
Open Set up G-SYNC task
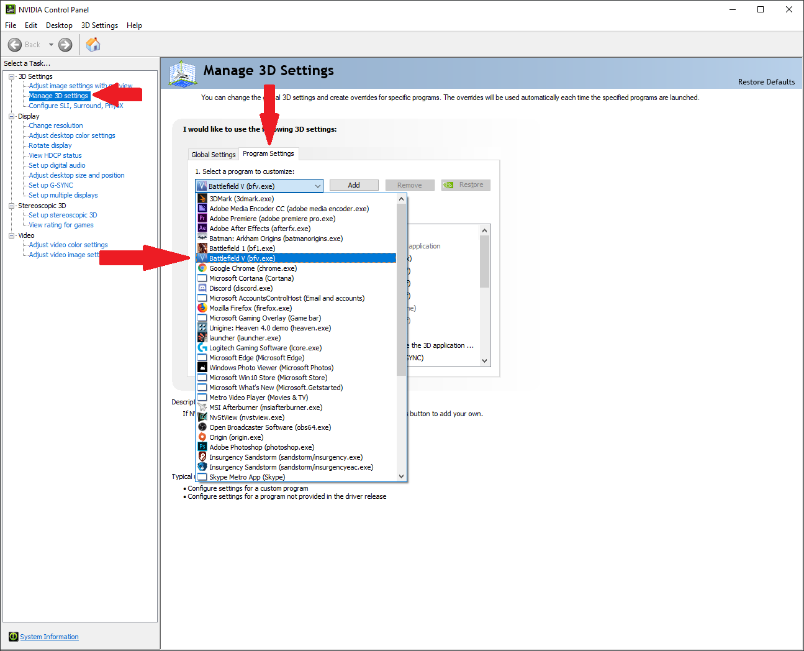[x=51, y=185]
